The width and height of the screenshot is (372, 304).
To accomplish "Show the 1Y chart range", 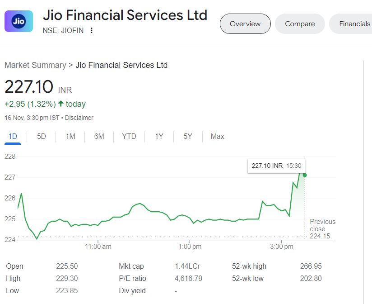I will tap(159, 136).
